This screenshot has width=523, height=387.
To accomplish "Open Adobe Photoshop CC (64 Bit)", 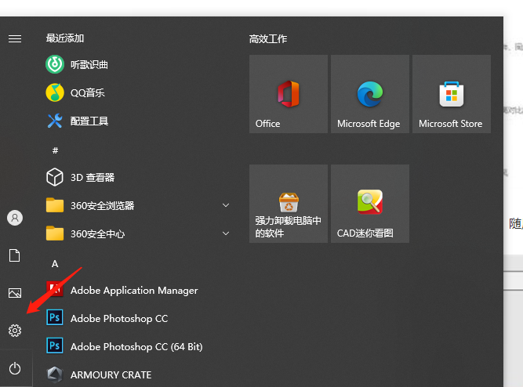I will [136, 346].
